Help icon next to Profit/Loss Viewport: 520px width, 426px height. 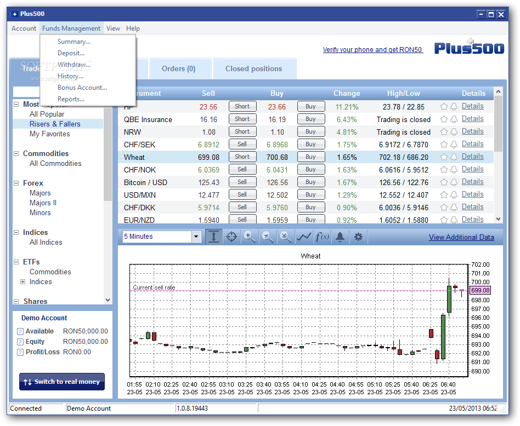click(20, 352)
